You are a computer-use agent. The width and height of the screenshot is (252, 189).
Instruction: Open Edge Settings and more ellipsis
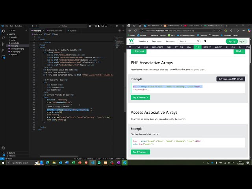pyautogui.click(x=243, y=31)
